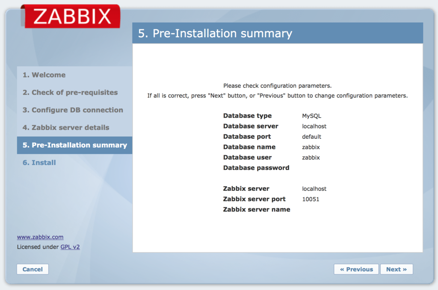Open the www.zabbix.com link
This screenshot has width=438, height=290.
[40, 237]
